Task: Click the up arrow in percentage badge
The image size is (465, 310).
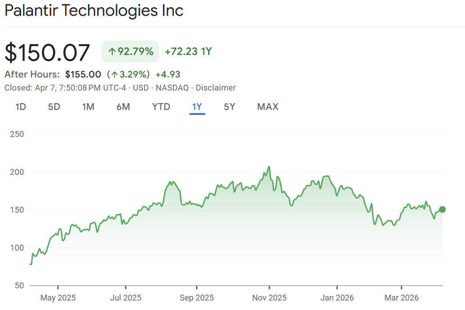Action: pyautogui.click(x=112, y=52)
